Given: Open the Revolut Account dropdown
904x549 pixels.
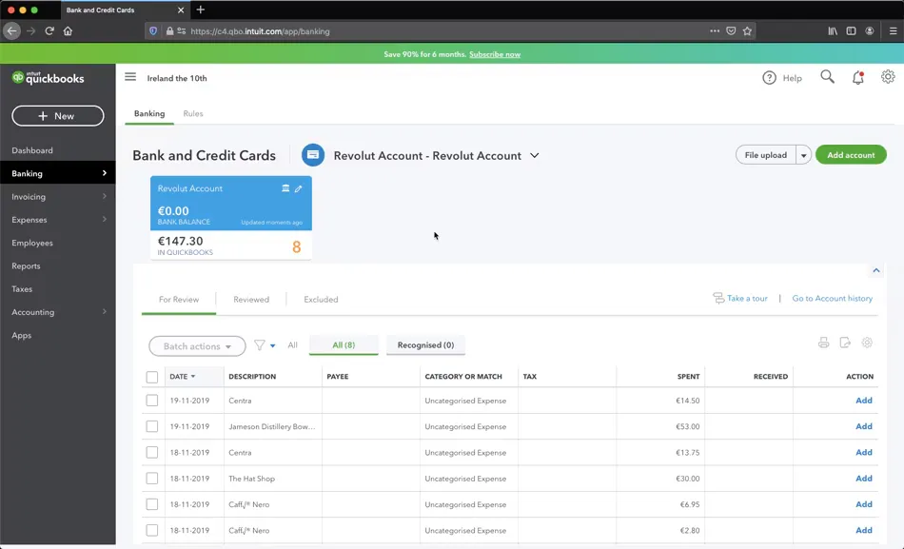Looking at the screenshot, I should (534, 155).
